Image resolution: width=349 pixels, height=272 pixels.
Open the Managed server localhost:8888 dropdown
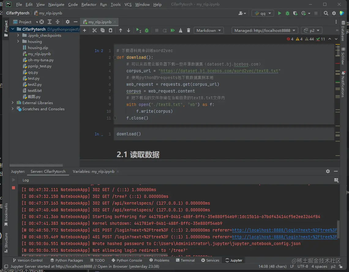pos(265,30)
